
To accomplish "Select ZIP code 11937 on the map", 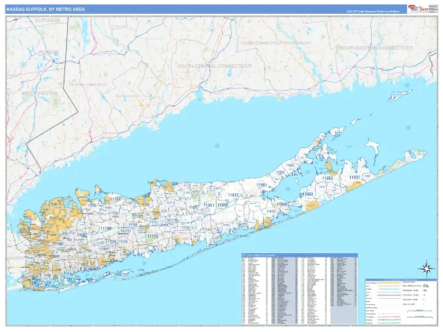I will tap(354, 177).
